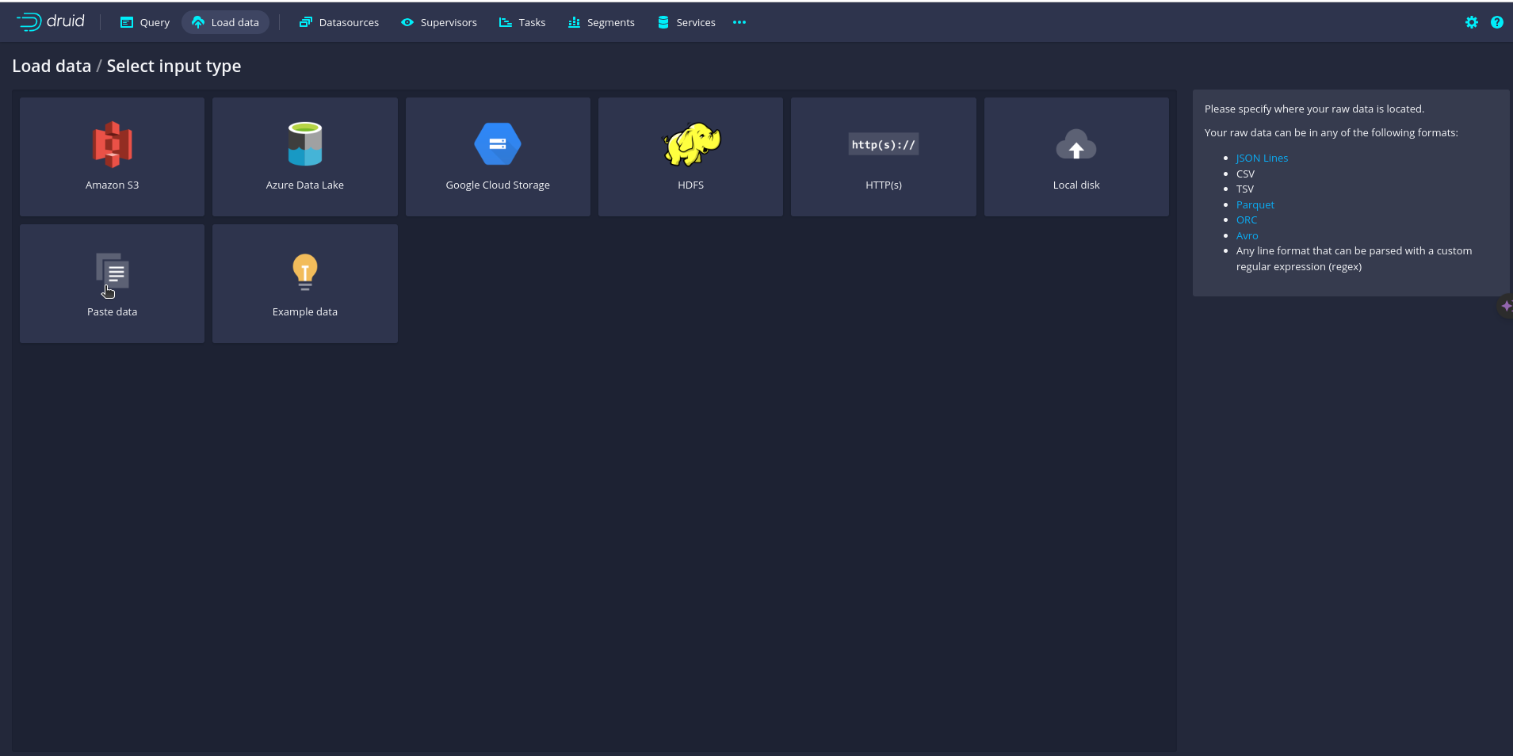Choose Google Cloud Storage as data source
This screenshot has width=1513, height=756.
497,156
